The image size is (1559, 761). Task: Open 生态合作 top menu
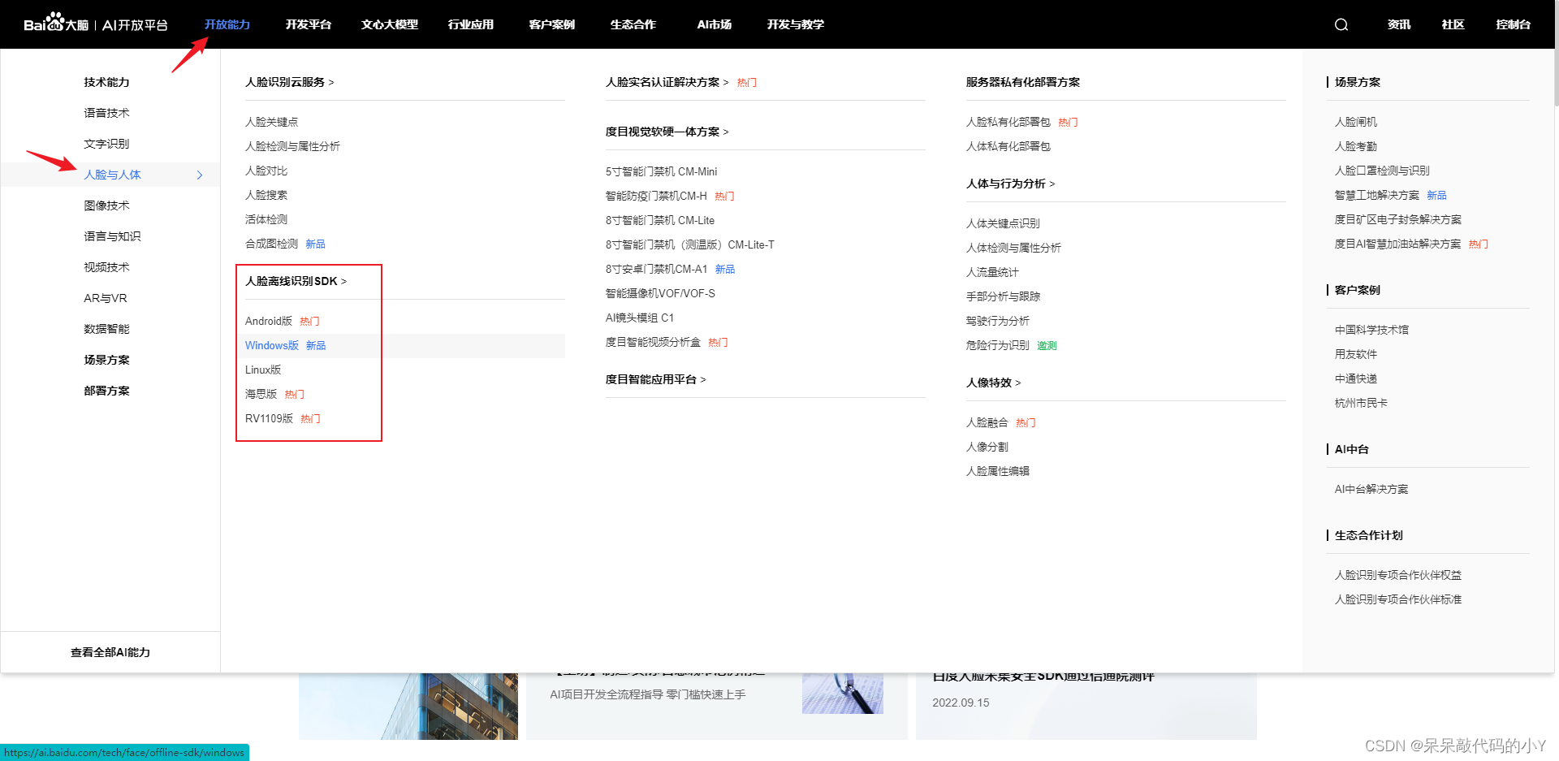point(633,24)
